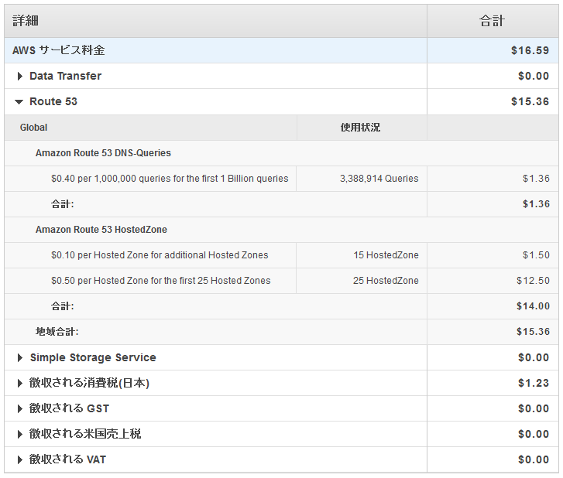Click the $0.10 per additional Hosted Zone description

160,255
